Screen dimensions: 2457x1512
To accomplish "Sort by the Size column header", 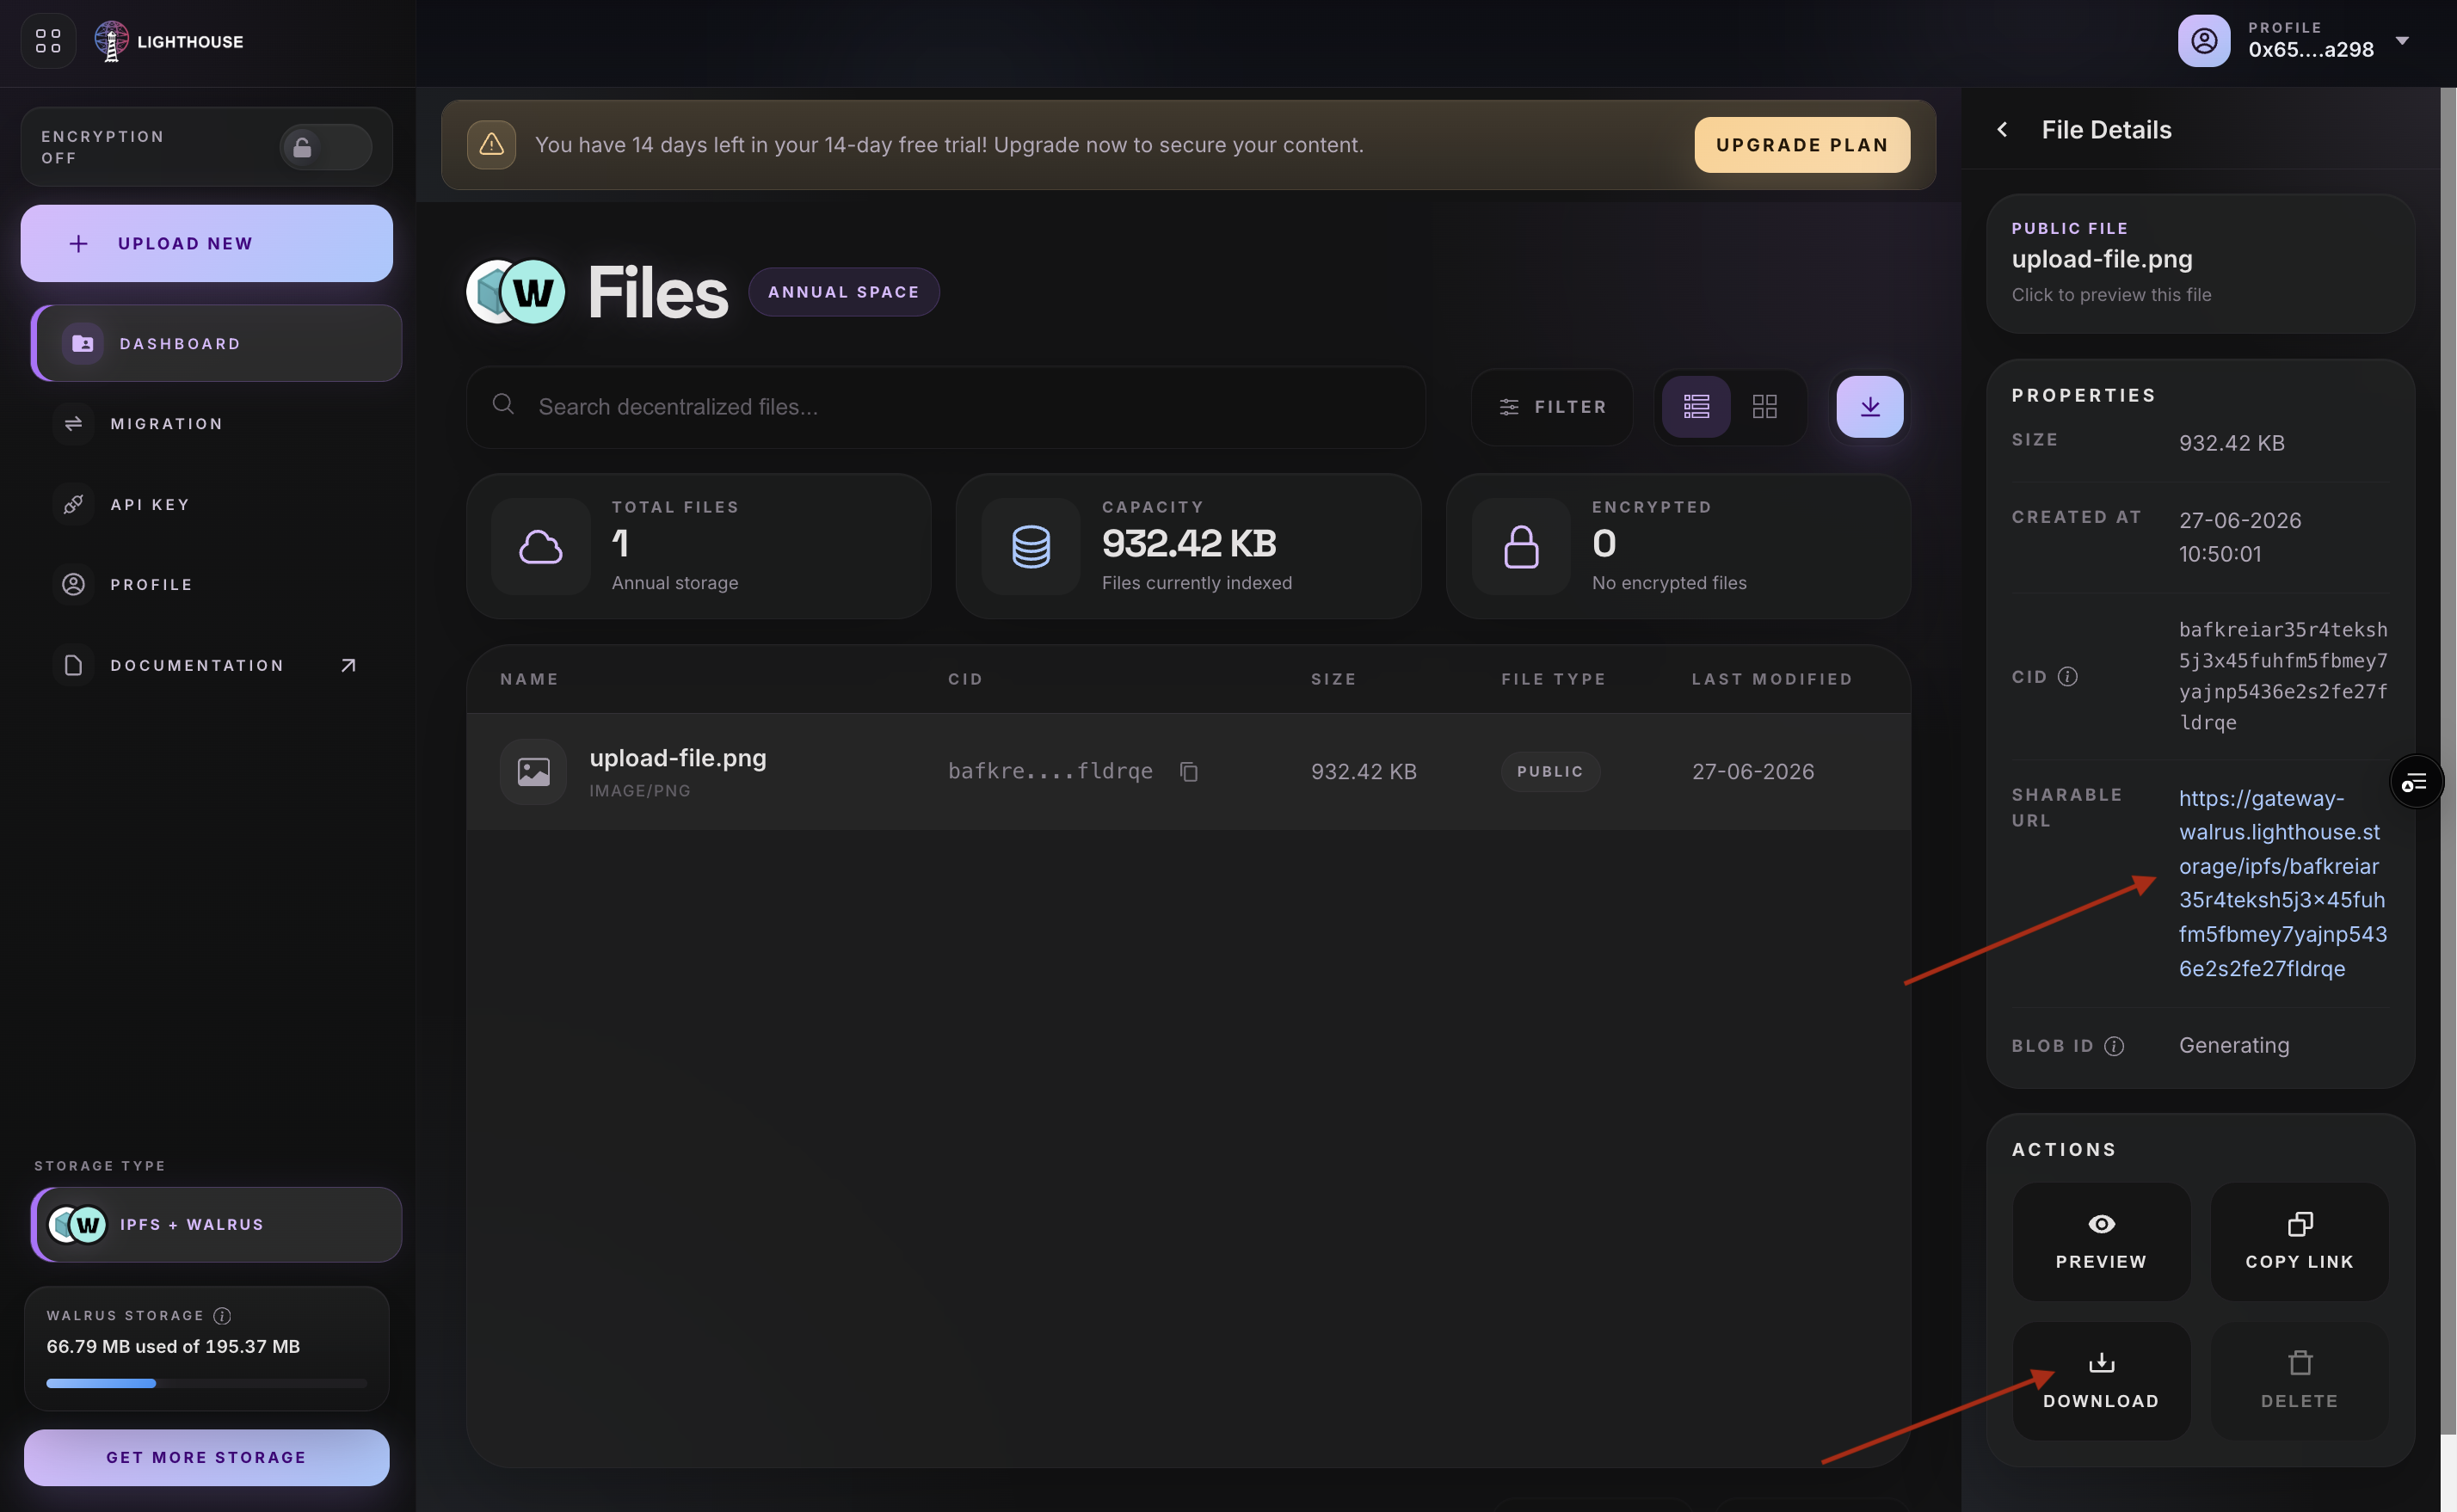I will pyautogui.click(x=1334, y=679).
